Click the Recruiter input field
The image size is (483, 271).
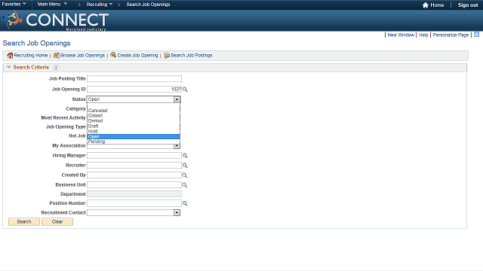point(134,166)
